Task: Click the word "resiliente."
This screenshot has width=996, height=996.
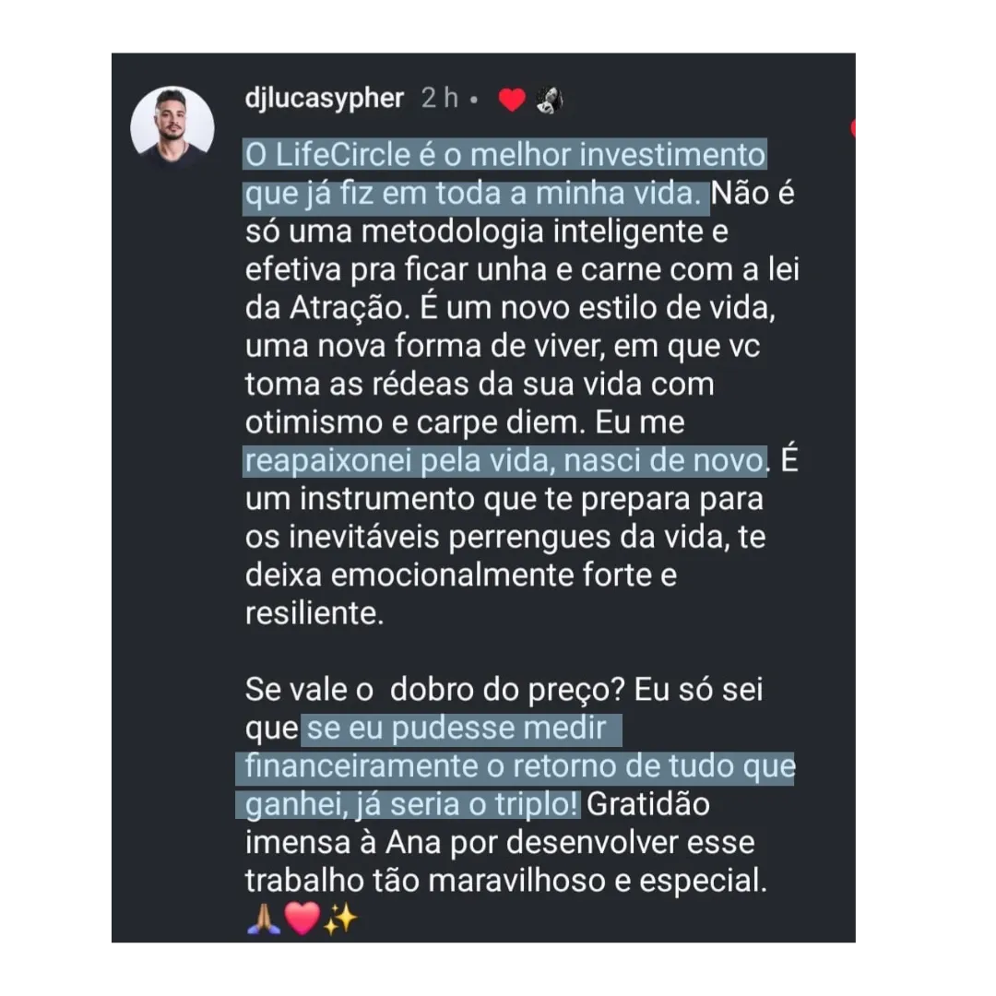Action: click(314, 613)
